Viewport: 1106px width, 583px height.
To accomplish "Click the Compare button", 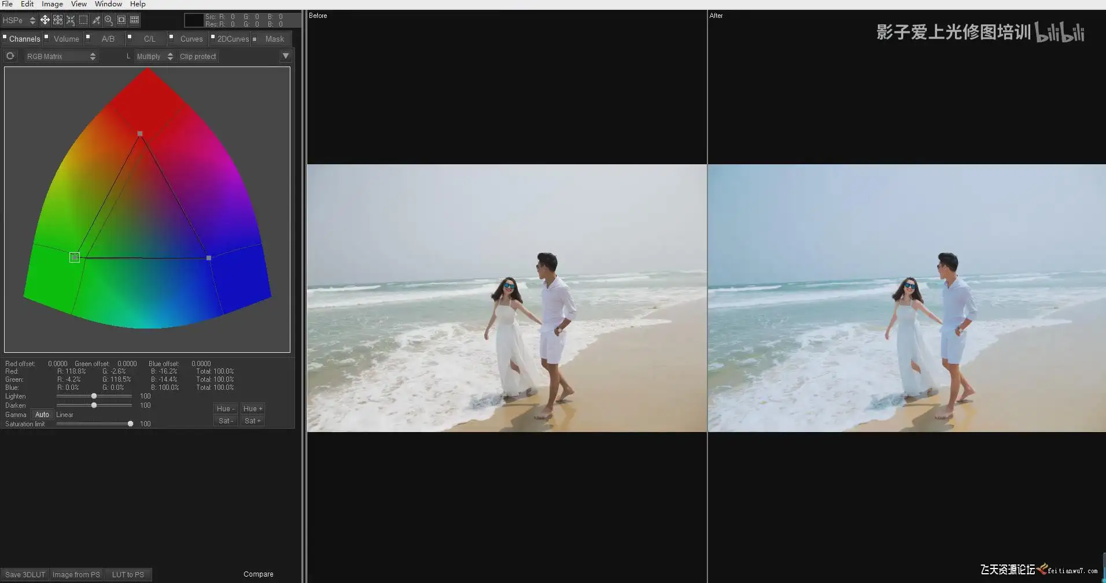I will [259, 574].
